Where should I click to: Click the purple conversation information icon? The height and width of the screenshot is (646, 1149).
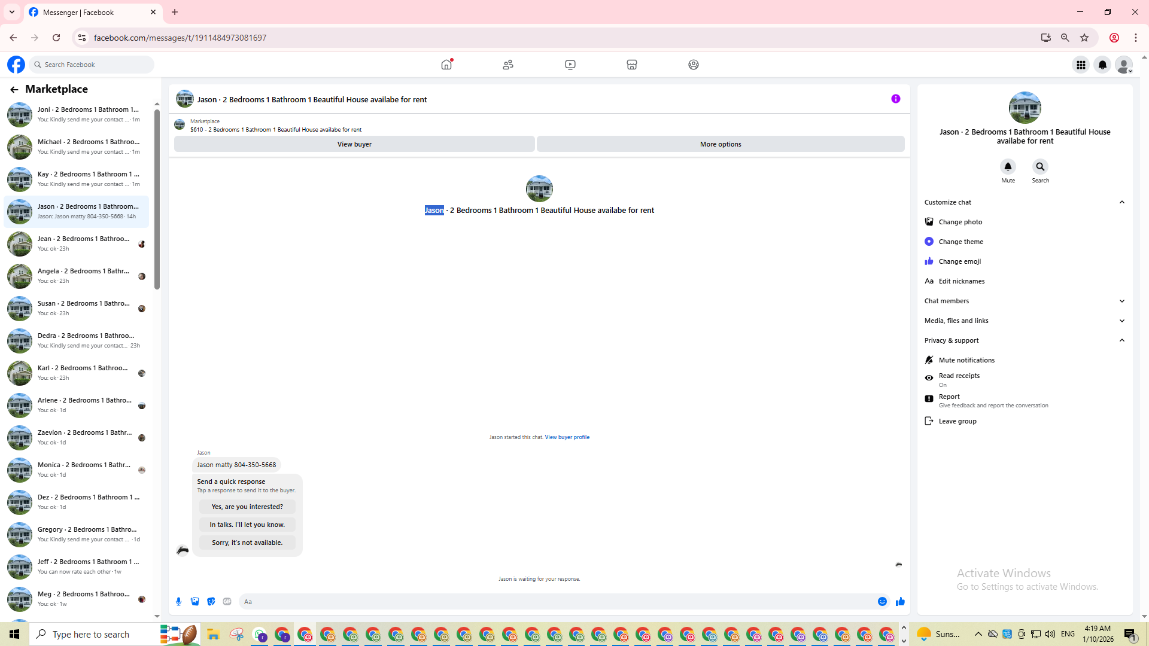pyautogui.click(x=896, y=99)
